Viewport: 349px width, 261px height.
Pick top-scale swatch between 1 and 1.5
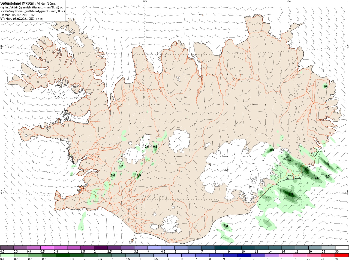(74, 248)
